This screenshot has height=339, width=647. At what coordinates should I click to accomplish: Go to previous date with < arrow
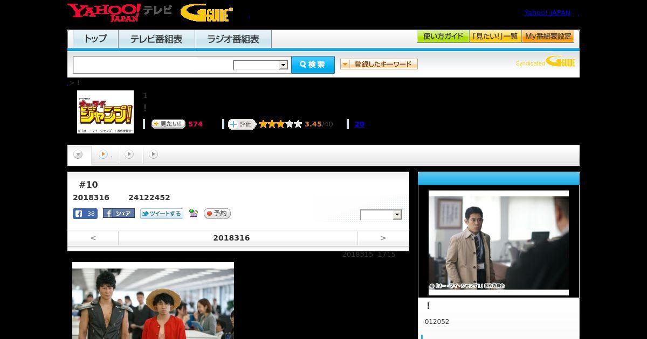pos(93,238)
